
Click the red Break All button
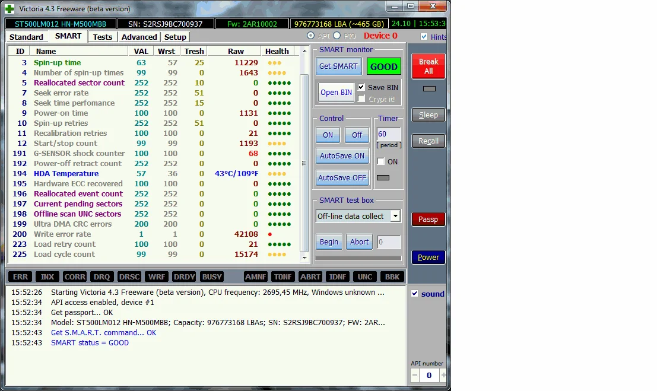point(429,66)
